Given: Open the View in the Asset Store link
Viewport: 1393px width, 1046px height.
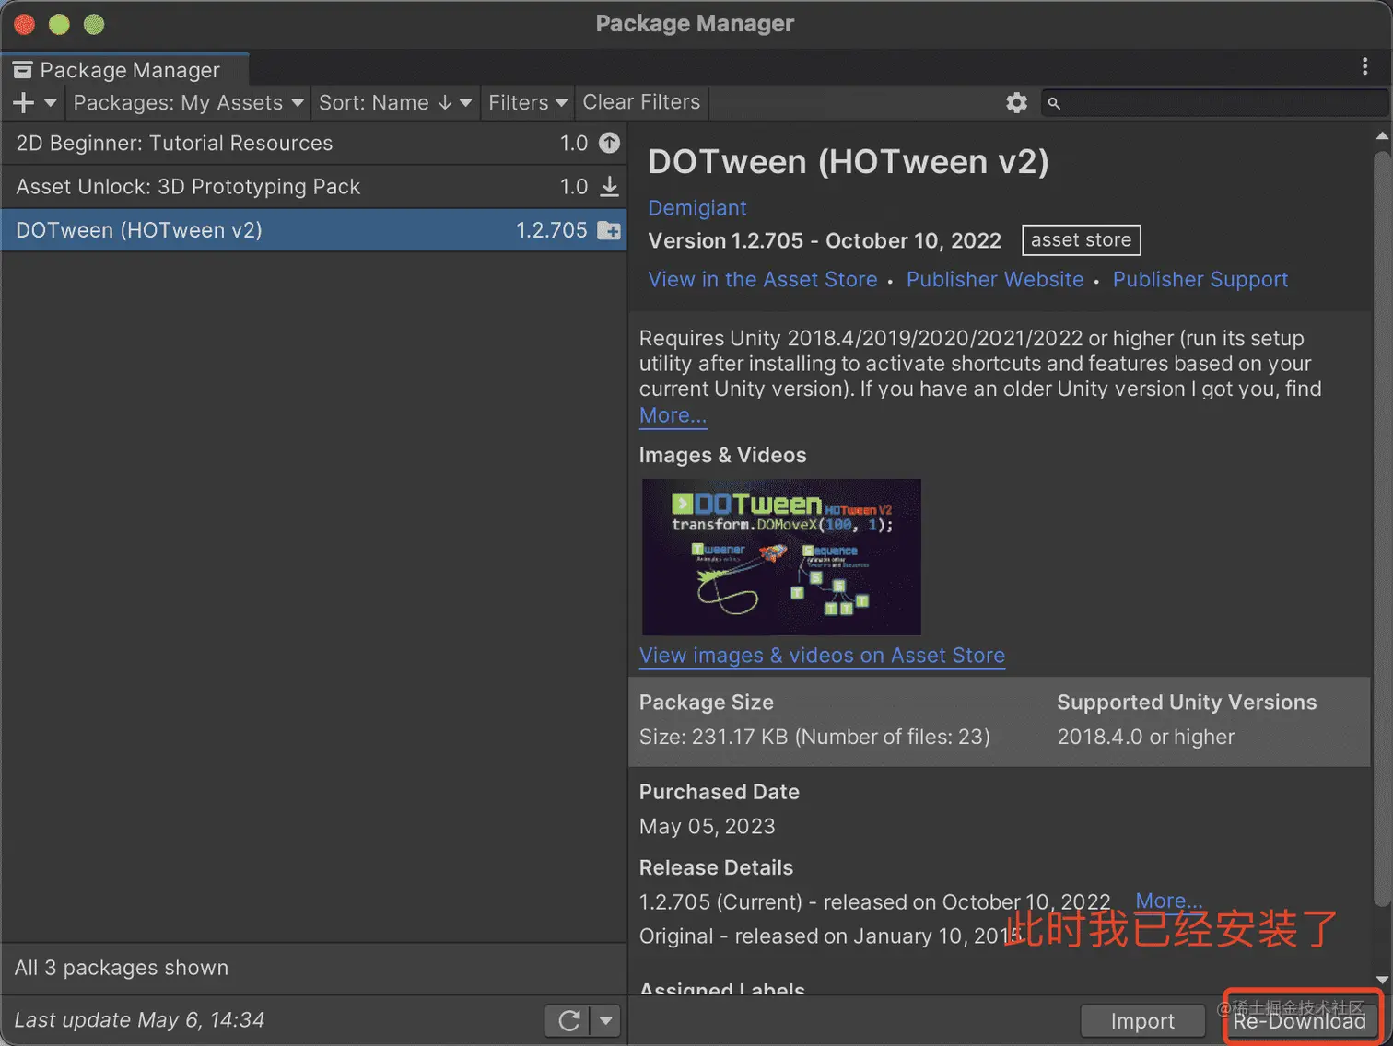Looking at the screenshot, I should point(763,279).
